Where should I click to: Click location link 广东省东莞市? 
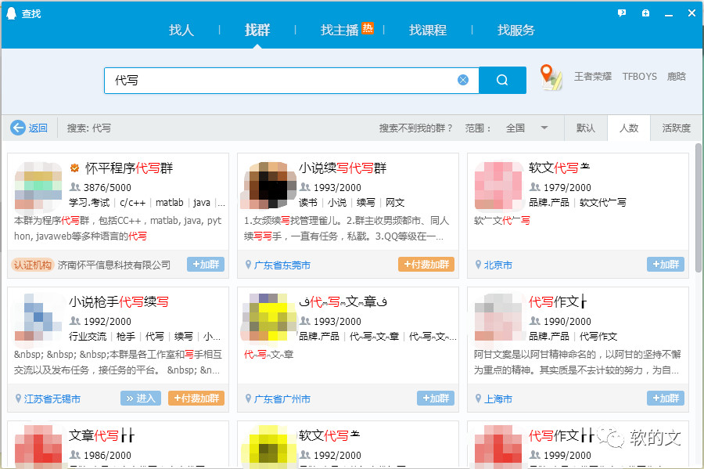click(282, 265)
